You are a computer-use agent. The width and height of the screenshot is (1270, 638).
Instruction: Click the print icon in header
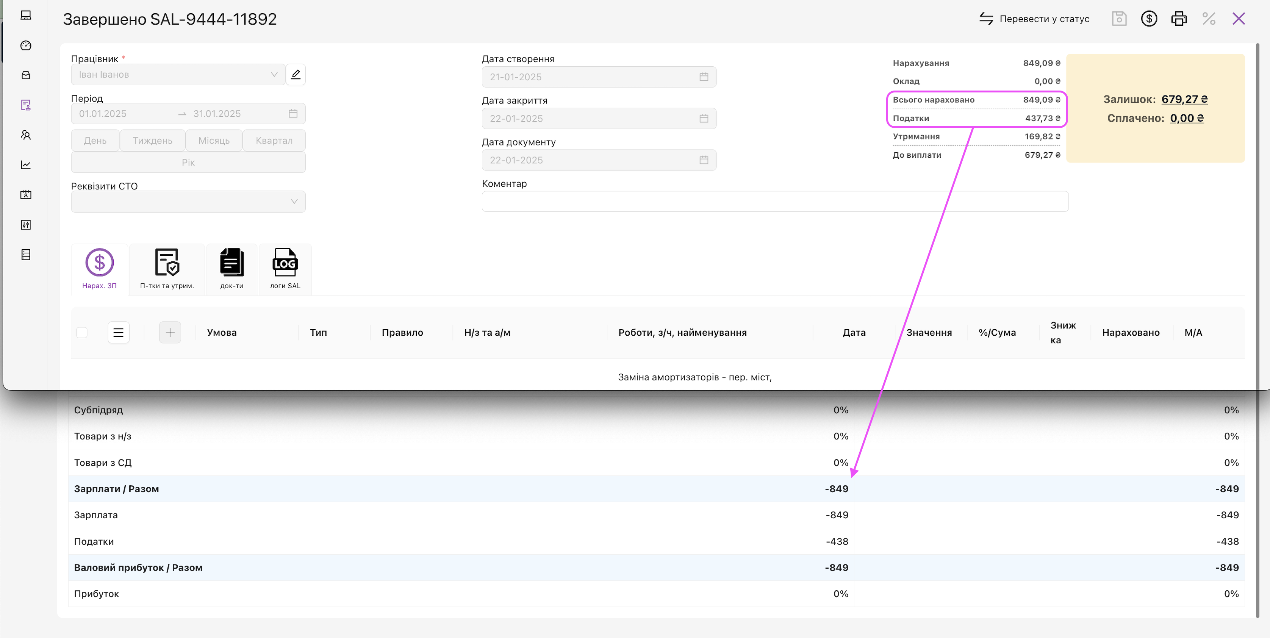tap(1179, 19)
